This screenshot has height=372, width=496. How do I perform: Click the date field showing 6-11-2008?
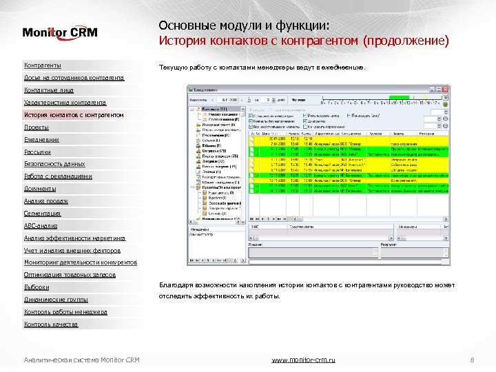(x=227, y=100)
